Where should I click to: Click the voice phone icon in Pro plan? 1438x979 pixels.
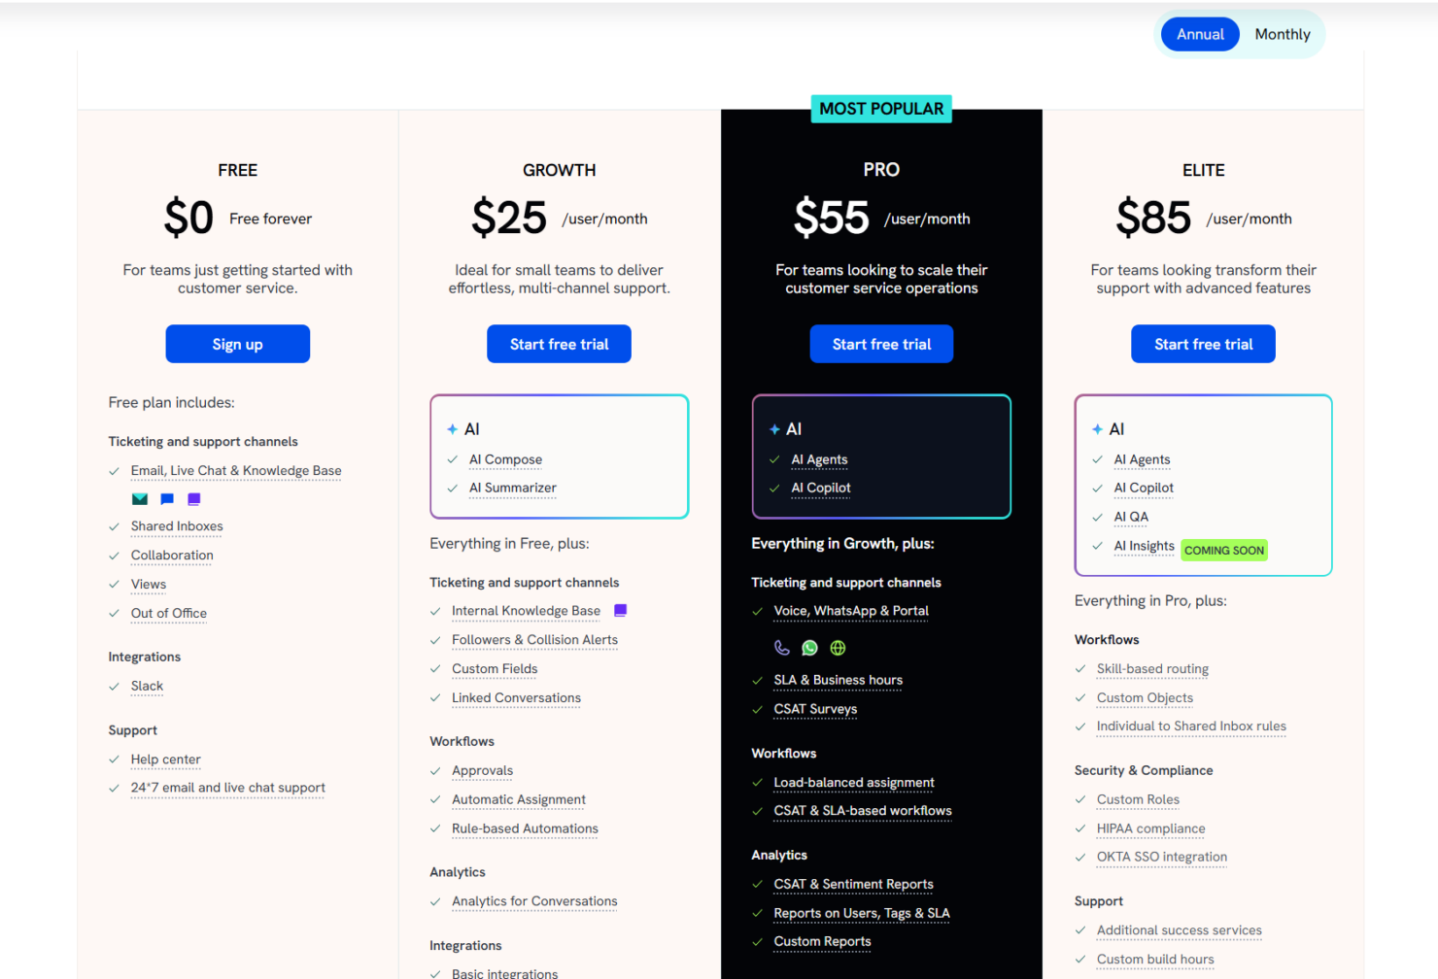click(x=783, y=648)
